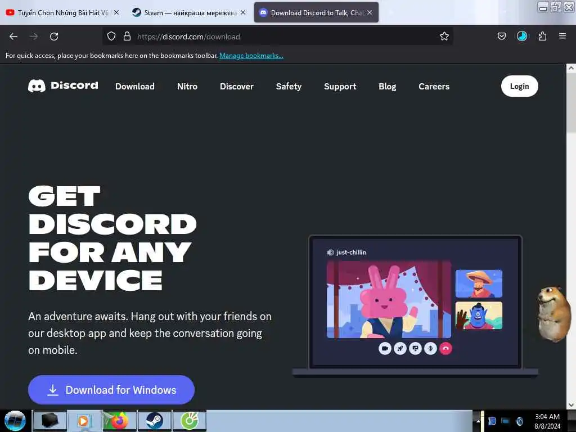The image size is (576, 432).
Task: Click the just-chillin channel label
Action: click(351, 253)
